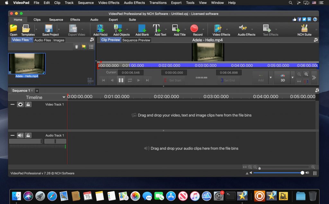329x204 pixels.
Task: Click the delete clip trash icon
Action: coord(76,47)
